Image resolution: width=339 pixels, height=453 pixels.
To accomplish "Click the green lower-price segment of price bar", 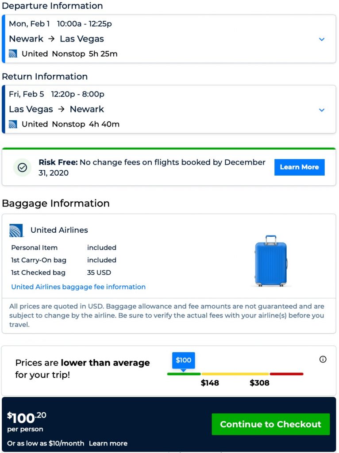I will (x=184, y=374).
